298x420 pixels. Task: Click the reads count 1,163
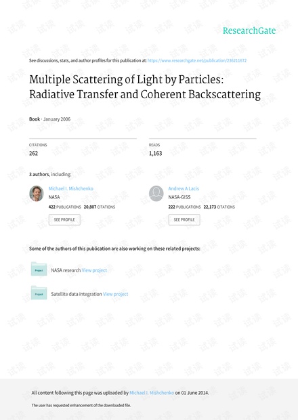coord(156,154)
